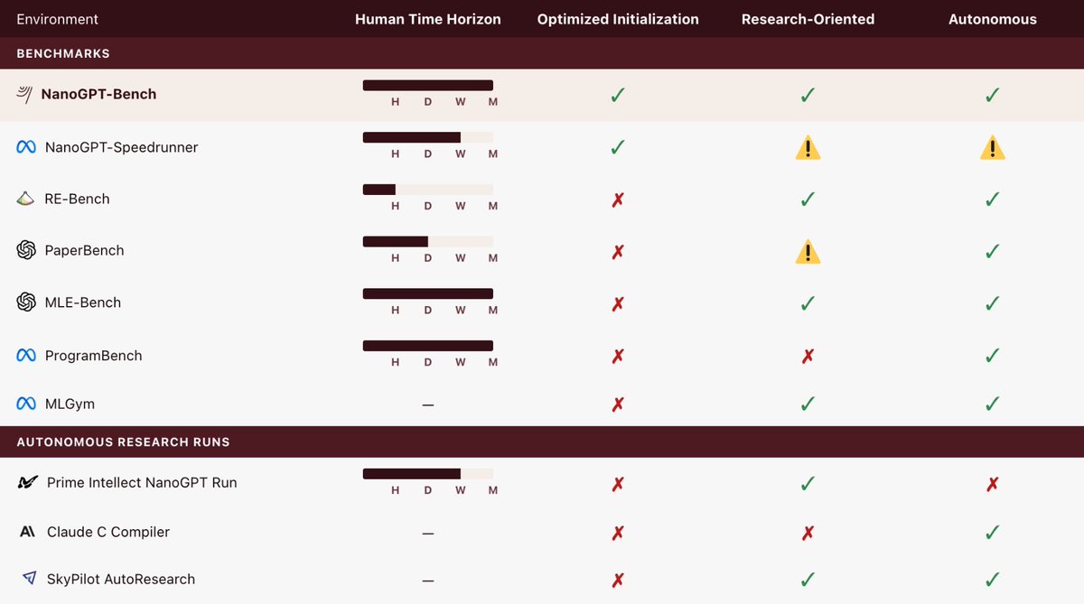1084x604 pixels.
Task: Click the Meta logo beside NanoGPT-Speedrunner
Action: click(26, 146)
